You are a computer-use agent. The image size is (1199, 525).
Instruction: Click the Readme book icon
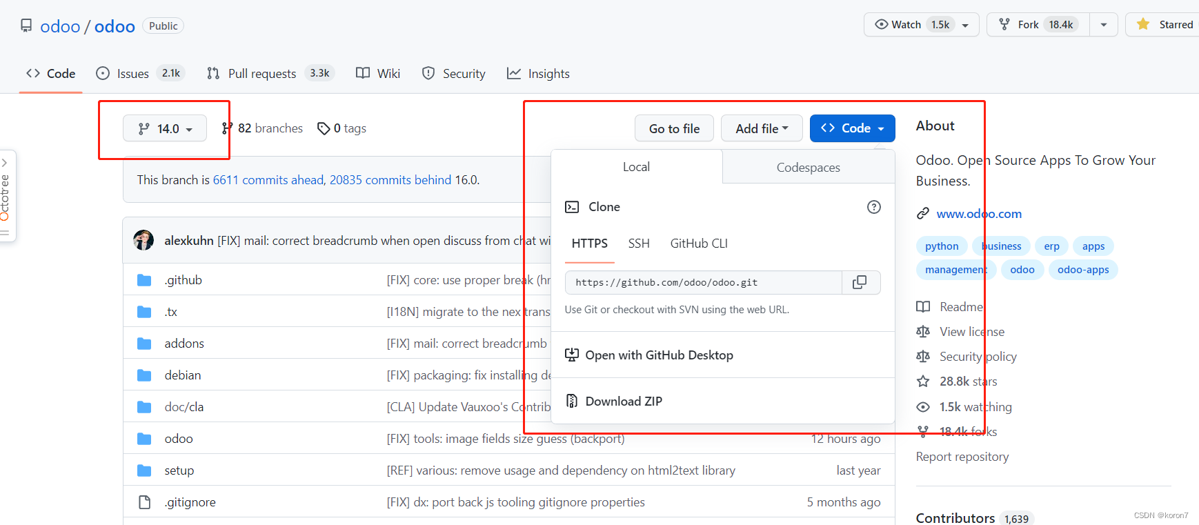pyautogui.click(x=923, y=307)
